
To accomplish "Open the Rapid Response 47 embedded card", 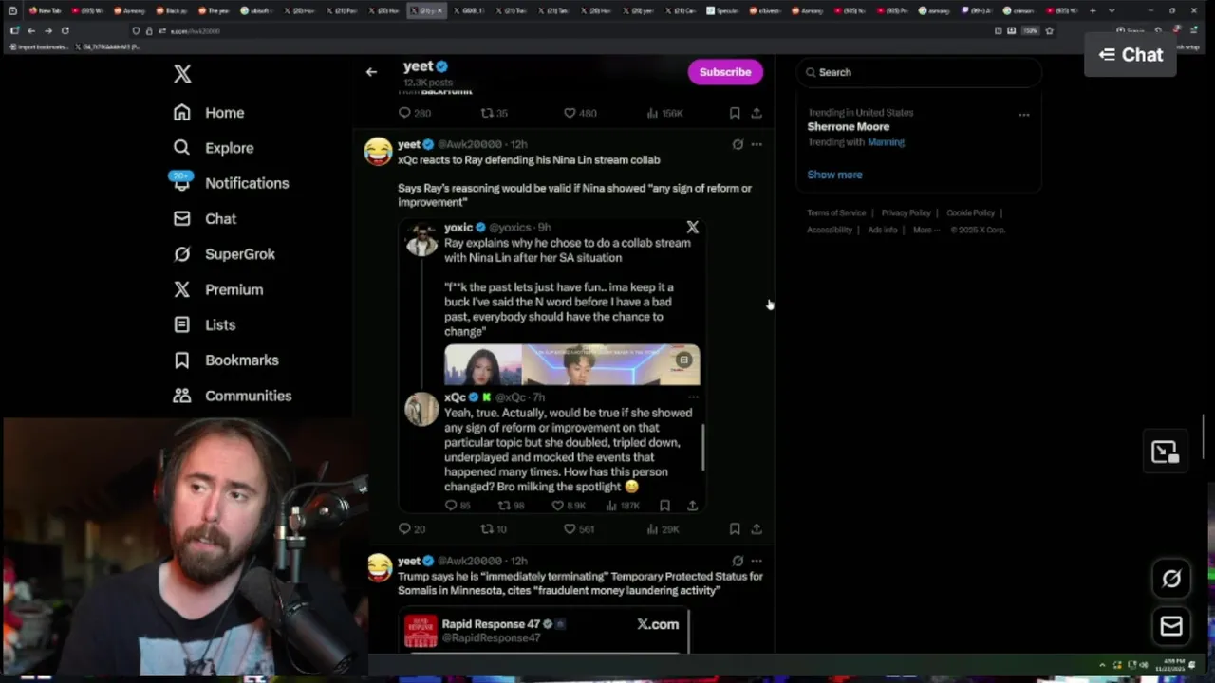I will point(544,631).
